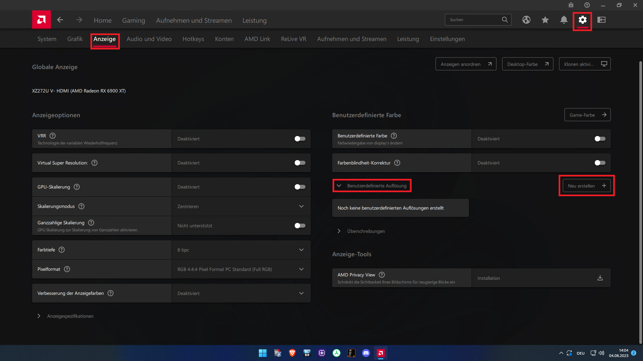Click the Neu erstellen button
643x361 pixels.
point(586,186)
